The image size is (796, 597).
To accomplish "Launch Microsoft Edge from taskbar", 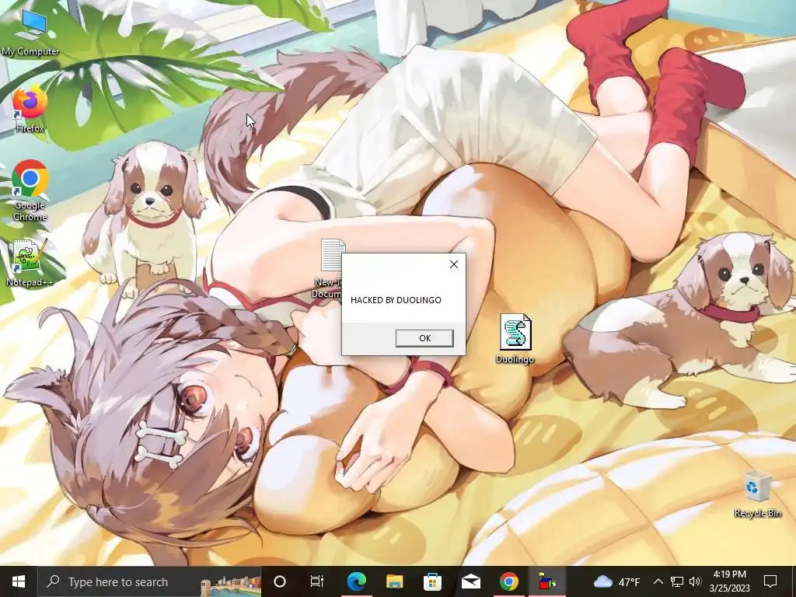I will point(357,581).
